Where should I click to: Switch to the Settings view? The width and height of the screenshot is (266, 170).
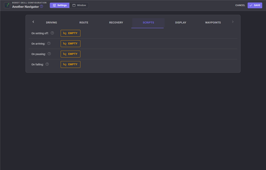coord(59,5)
